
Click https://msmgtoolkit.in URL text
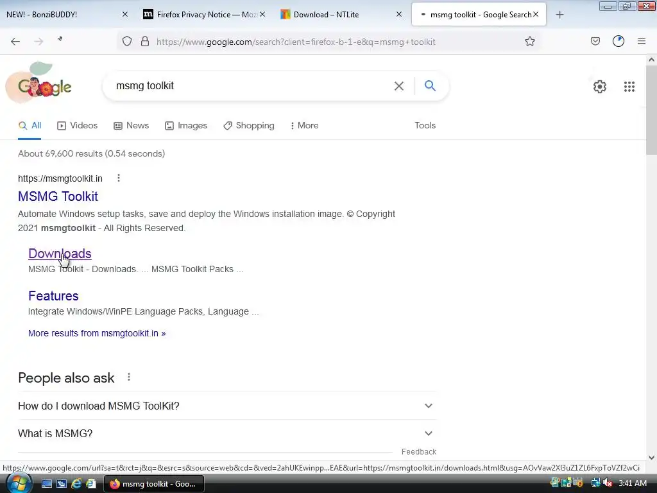coord(60,178)
